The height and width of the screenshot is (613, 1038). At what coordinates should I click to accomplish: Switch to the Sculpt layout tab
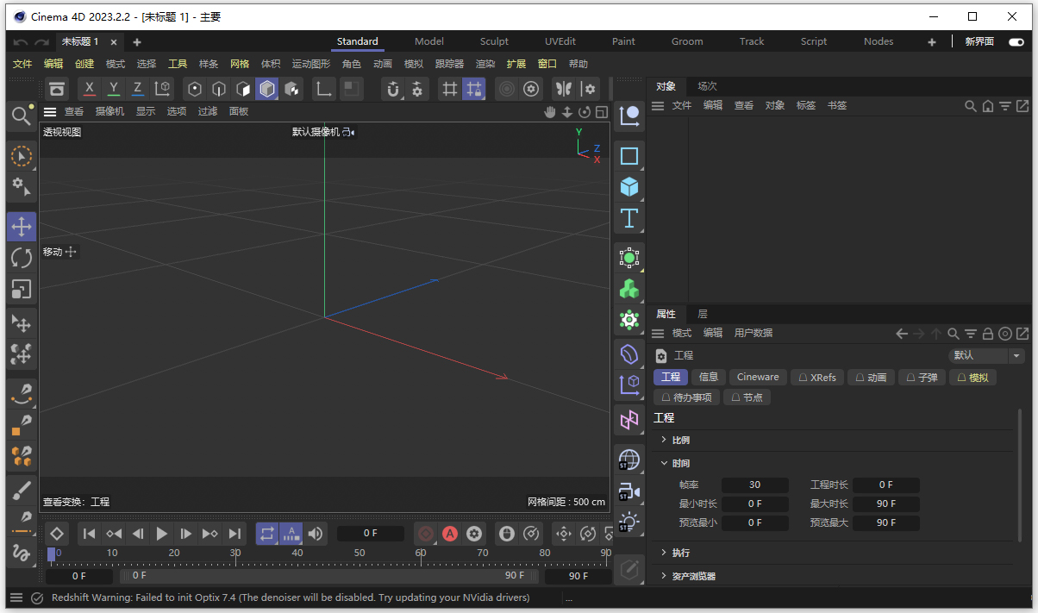[493, 41]
